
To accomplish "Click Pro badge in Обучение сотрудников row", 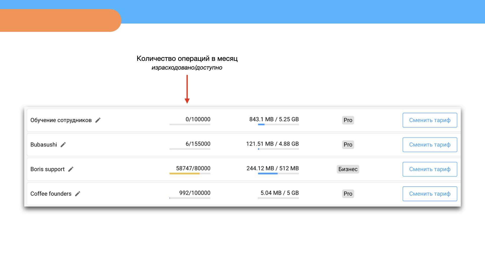I will click(x=348, y=120).
